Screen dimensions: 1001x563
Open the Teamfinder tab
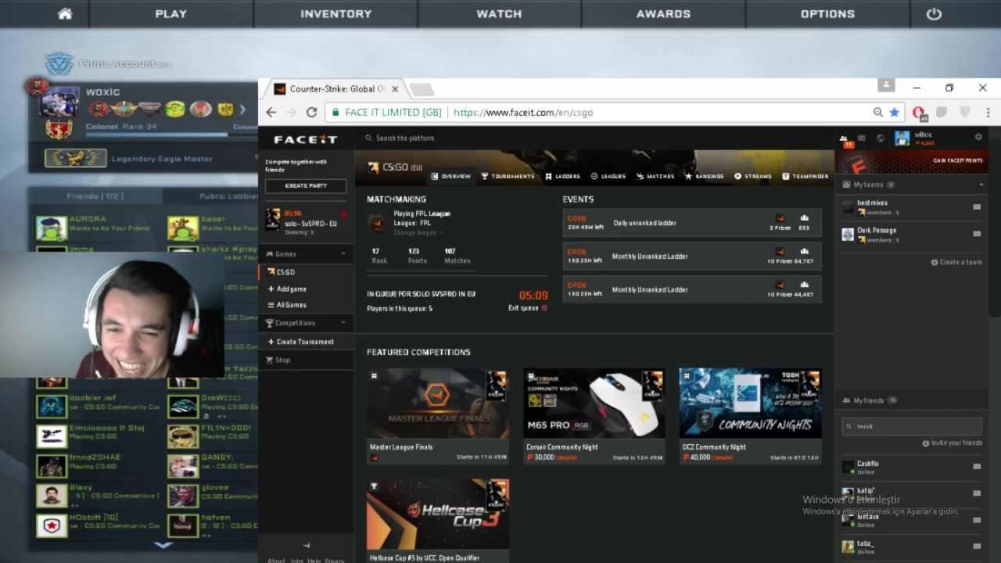click(805, 177)
